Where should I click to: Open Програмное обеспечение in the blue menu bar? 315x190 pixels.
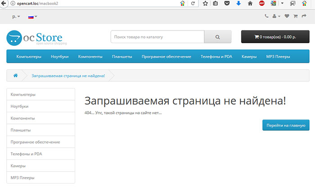[166, 57]
